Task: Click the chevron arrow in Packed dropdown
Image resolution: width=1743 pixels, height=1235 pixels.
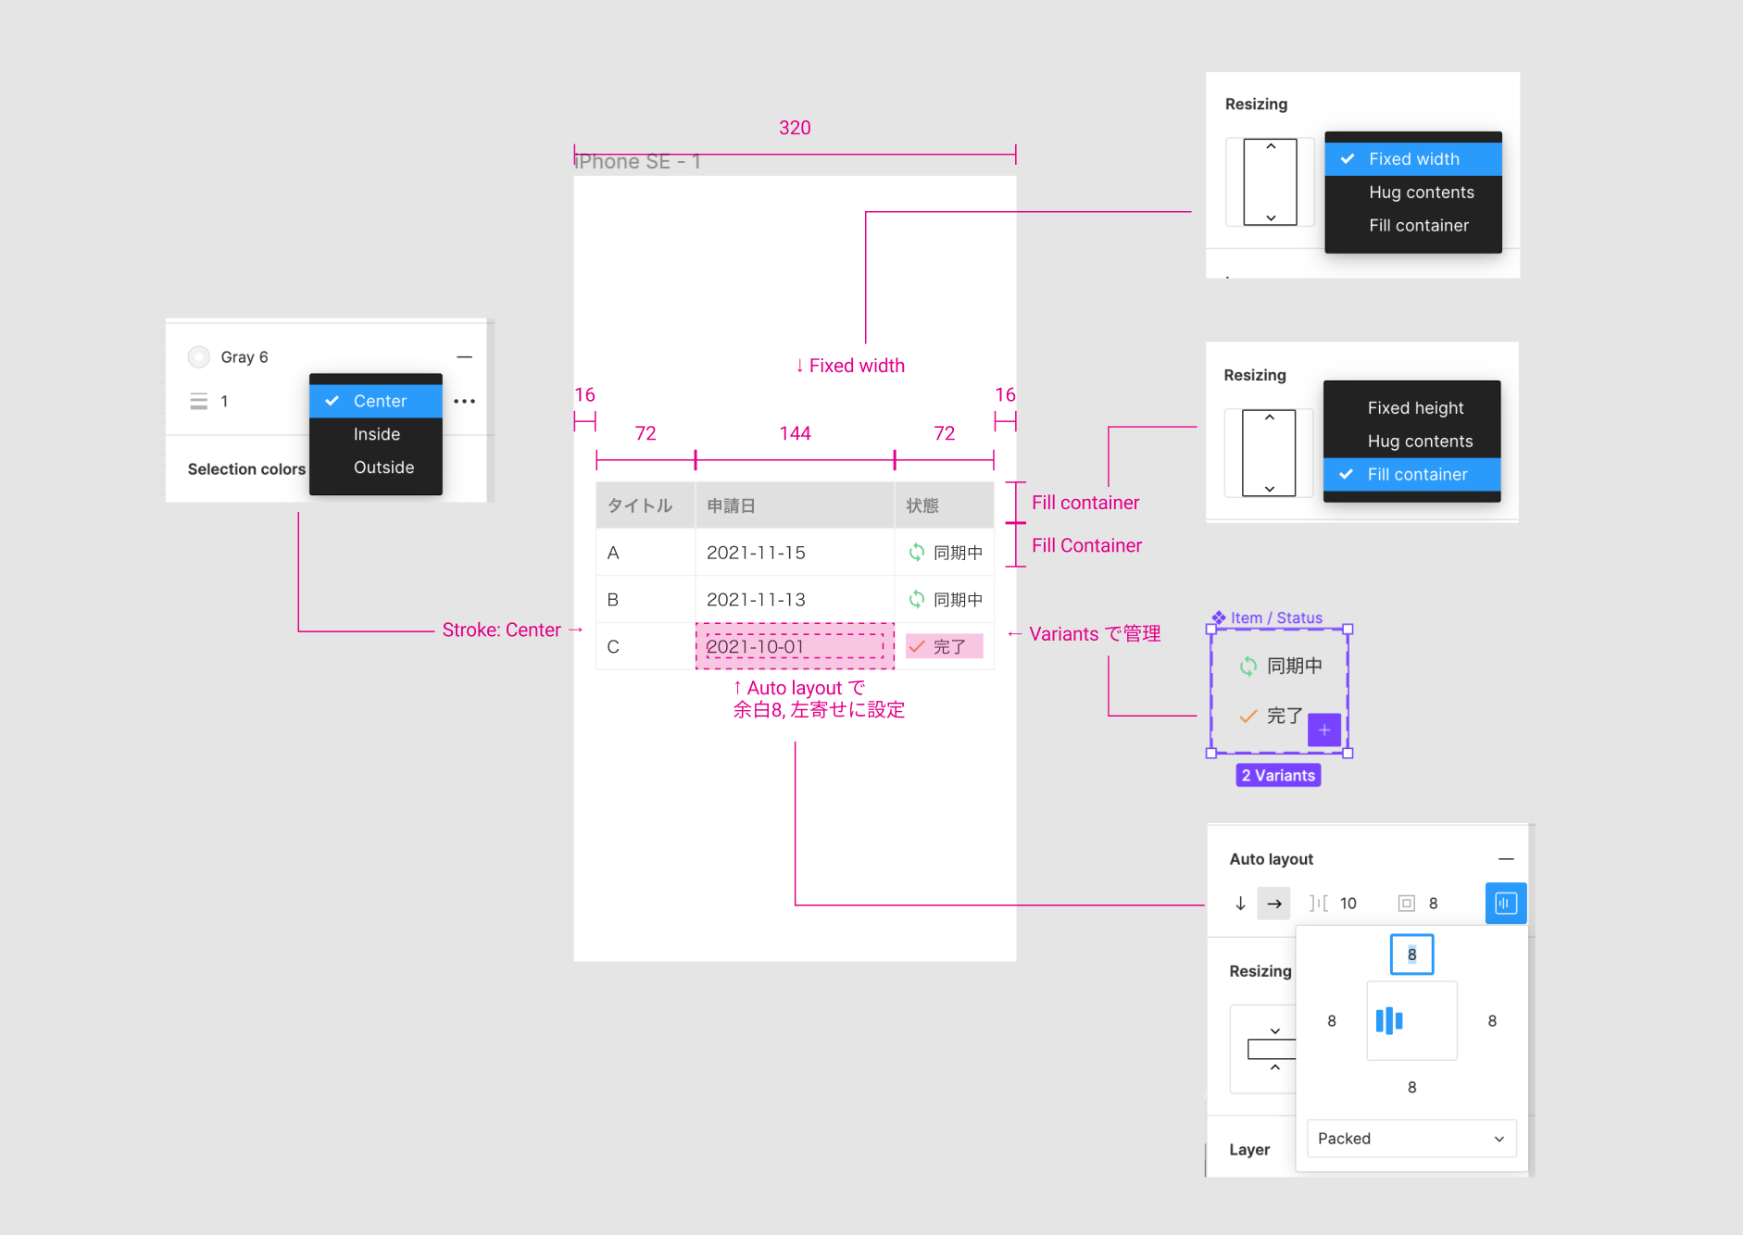Action: click(x=1498, y=1139)
